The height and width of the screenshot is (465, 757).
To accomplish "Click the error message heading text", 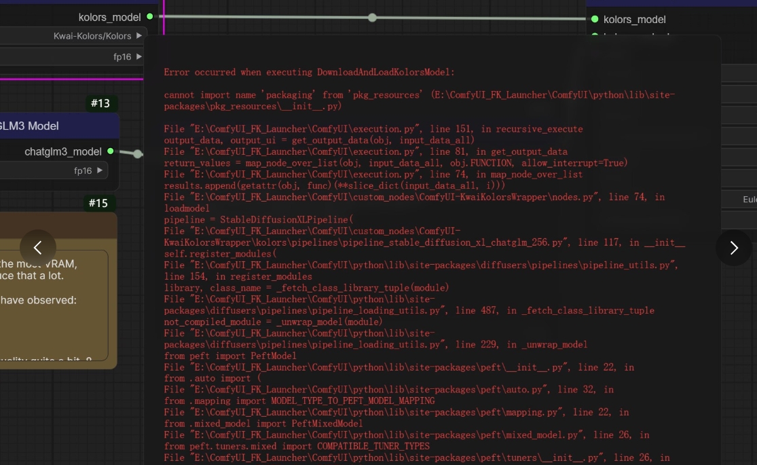I will [x=309, y=72].
